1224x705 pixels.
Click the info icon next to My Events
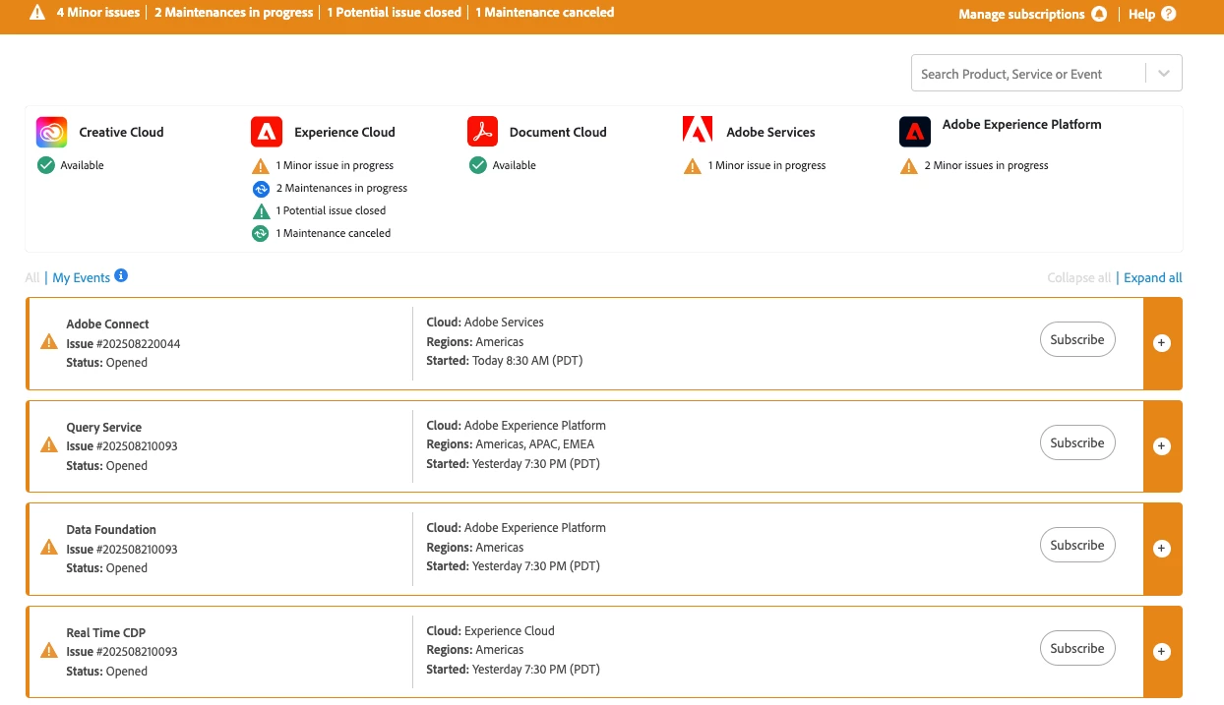pos(121,275)
